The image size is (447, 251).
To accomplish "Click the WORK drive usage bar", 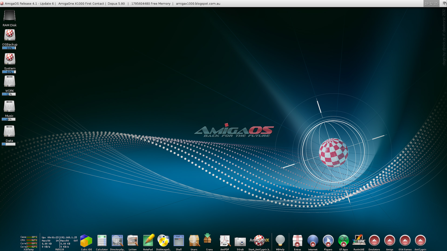I will click(9, 94).
